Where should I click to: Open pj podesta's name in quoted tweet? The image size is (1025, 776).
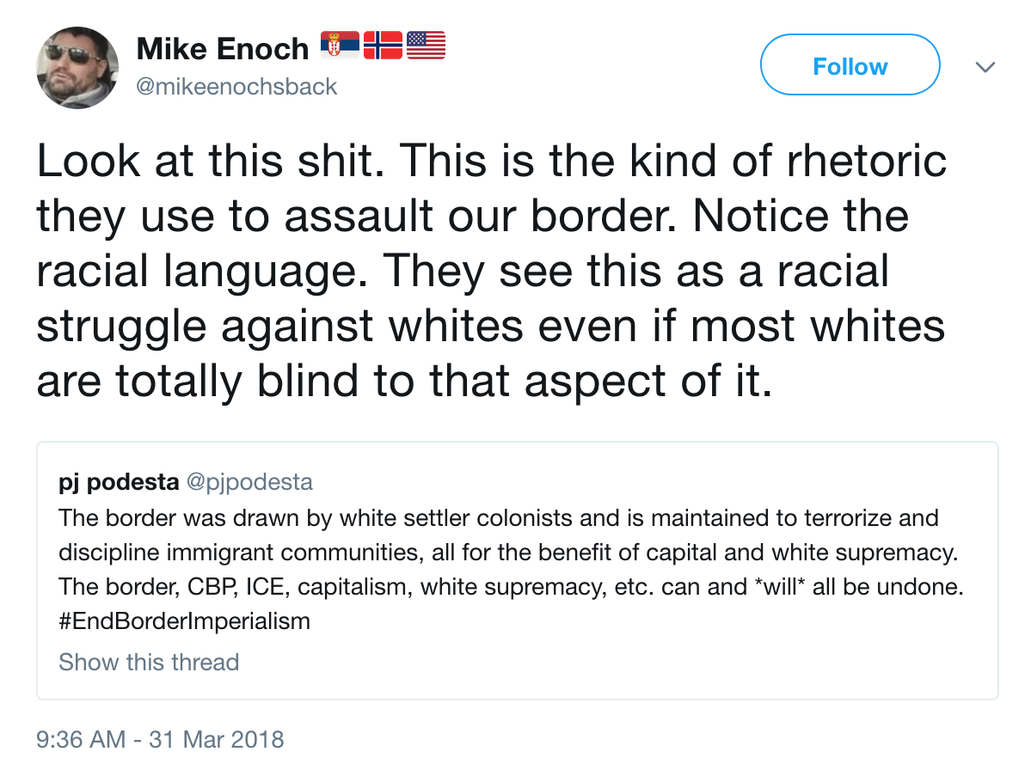[120, 482]
